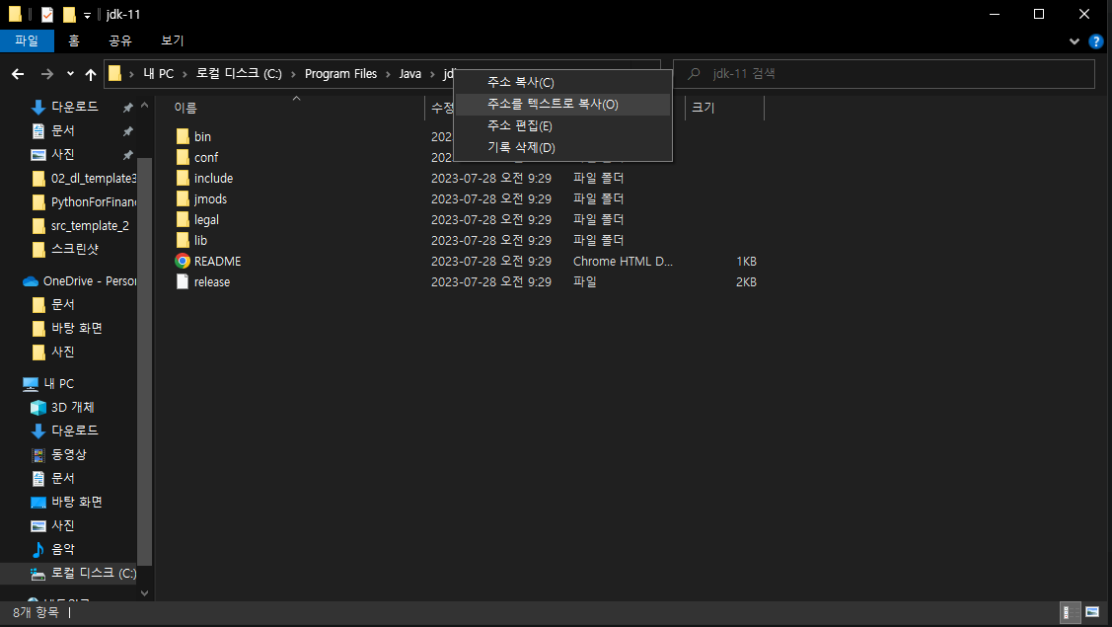Select the README Chrome HTML icon
1112x627 pixels.
183,262
